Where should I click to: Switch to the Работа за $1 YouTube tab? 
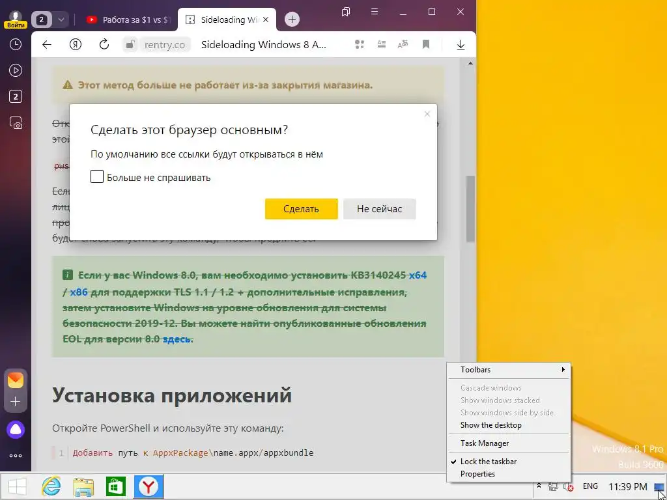pyautogui.click(x=128, y=20)
